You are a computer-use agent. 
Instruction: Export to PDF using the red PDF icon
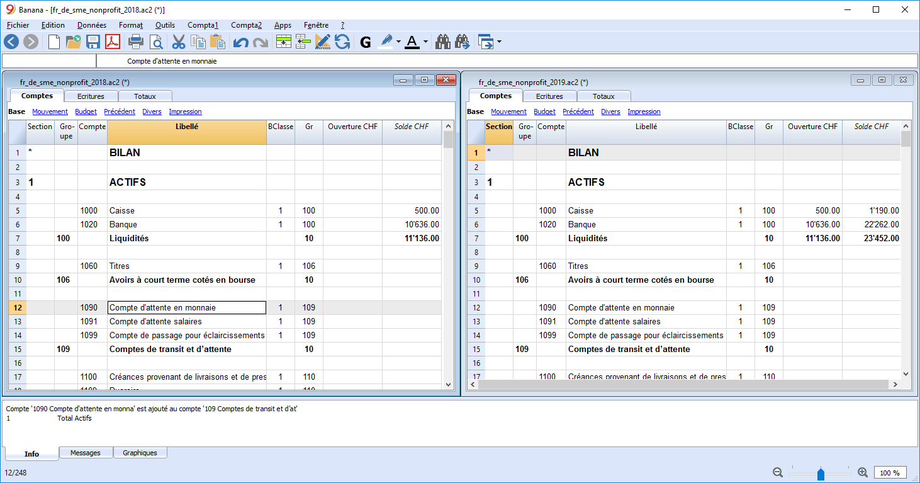click(113, 42)
